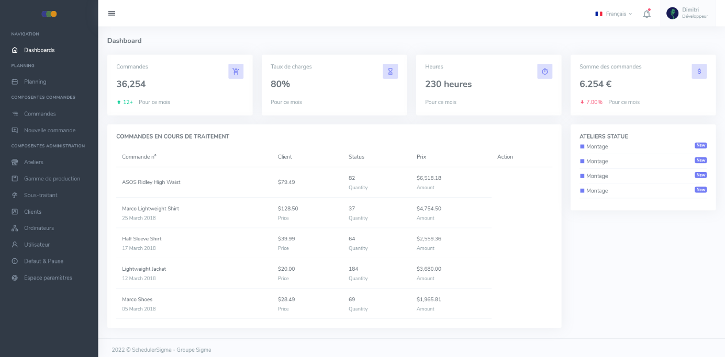This screenshot has height=357, width=725.
Task: Open Nouvelle commande in sidebar
Action: (49, 130)
